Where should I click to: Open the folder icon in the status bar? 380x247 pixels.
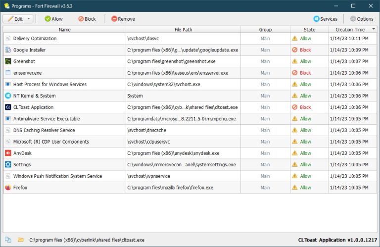click(x=21, y=240)
